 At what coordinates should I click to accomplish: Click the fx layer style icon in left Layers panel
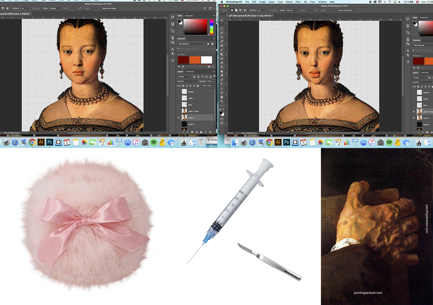click(188, 132)
